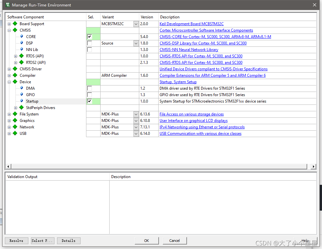Click the Keil app icon in title bar

(x=8, y=5)
